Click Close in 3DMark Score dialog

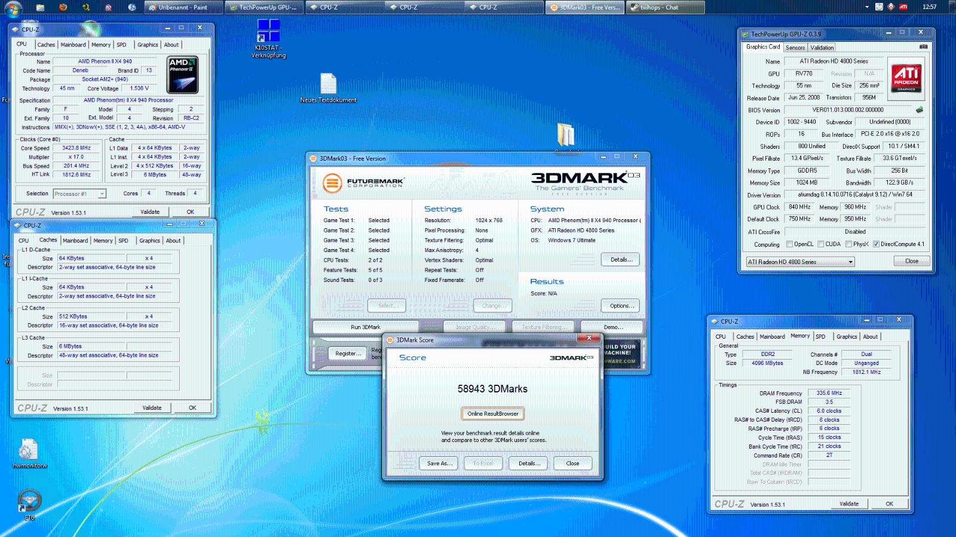click(x=572, y=464)
